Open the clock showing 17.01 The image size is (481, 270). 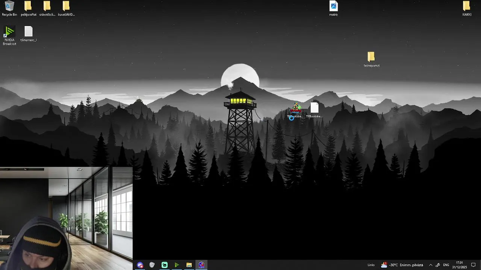click(459, 265)
